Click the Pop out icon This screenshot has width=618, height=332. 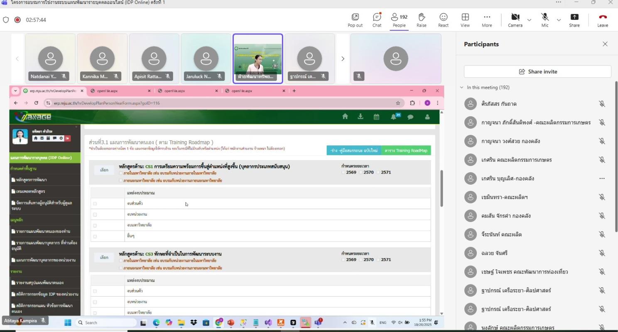point(355,20)
